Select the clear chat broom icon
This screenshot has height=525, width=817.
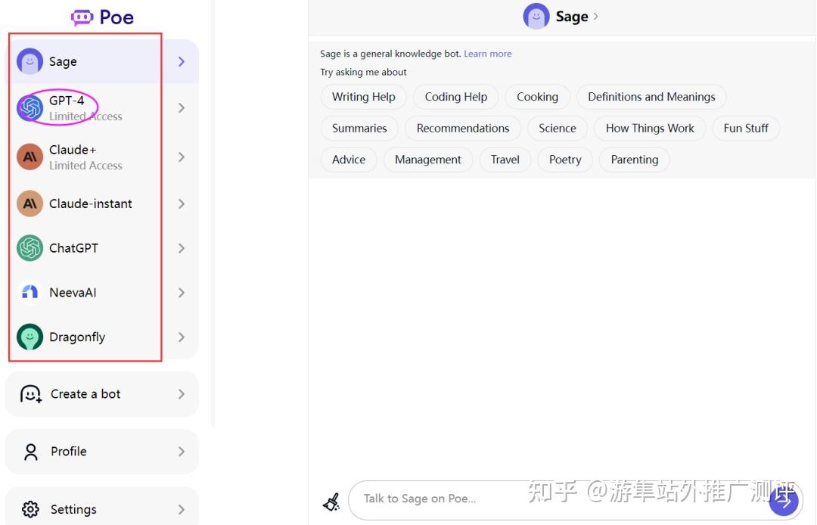pyautogui.click(x=331, y=501)
